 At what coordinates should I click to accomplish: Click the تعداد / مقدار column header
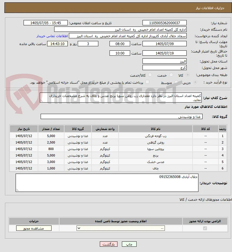(x=51, y=129)
